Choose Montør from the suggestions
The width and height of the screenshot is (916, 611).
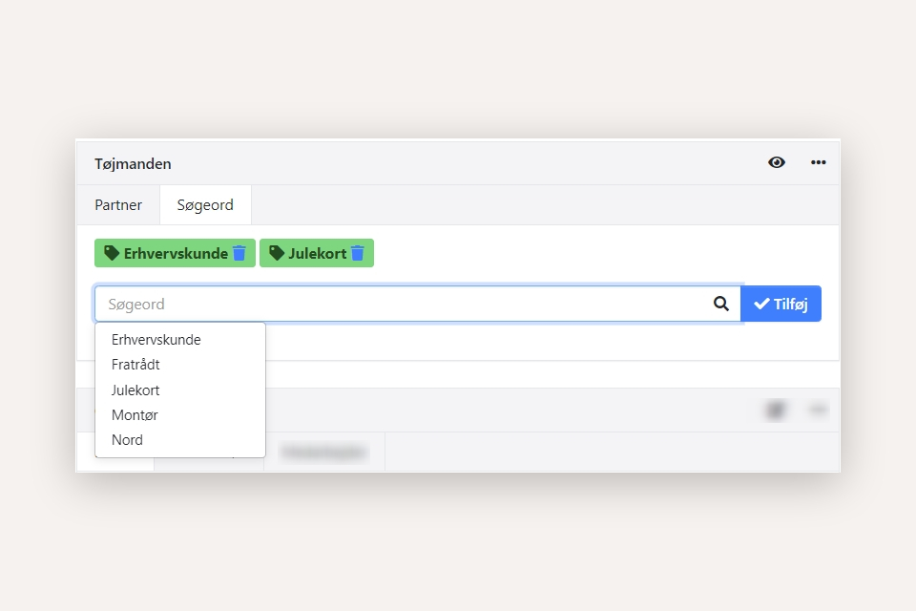click(x=135, y=415)
